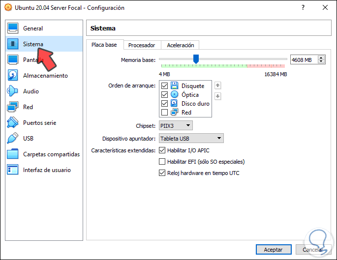Open the Chipset PIIX3 dropdown
Image resolution: width=337 pixels, height=260 pixels.
[x=176, y=125]
